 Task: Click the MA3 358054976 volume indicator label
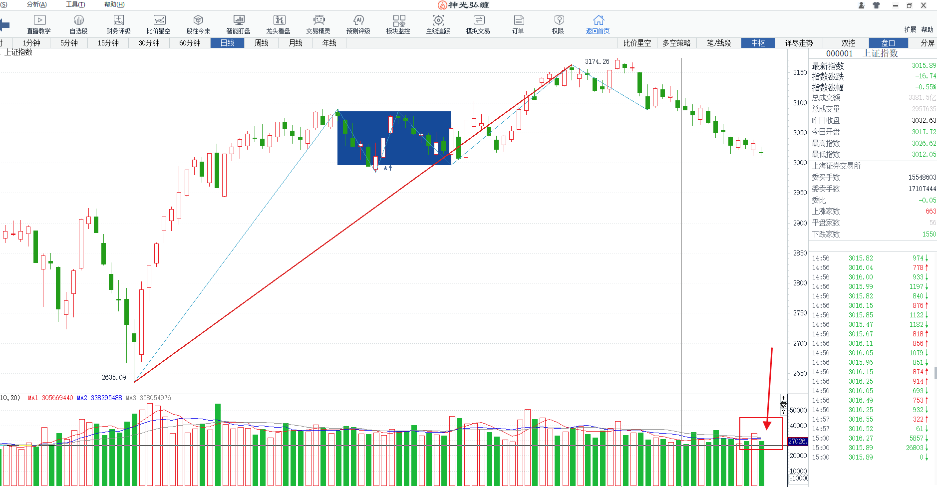[x=148, y=398]
